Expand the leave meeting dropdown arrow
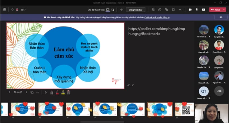Viewport: 229px width, 123px height. 224,10
